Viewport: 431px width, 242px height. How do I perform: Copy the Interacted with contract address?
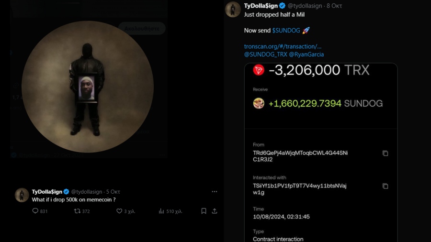click(x=386, y=186)
